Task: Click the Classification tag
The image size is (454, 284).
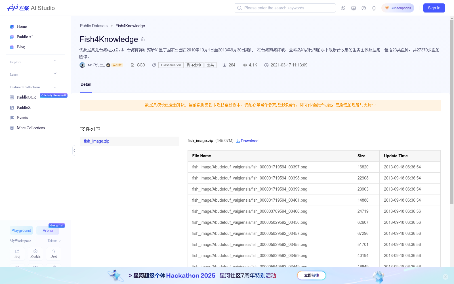Action: coord(171,65)
